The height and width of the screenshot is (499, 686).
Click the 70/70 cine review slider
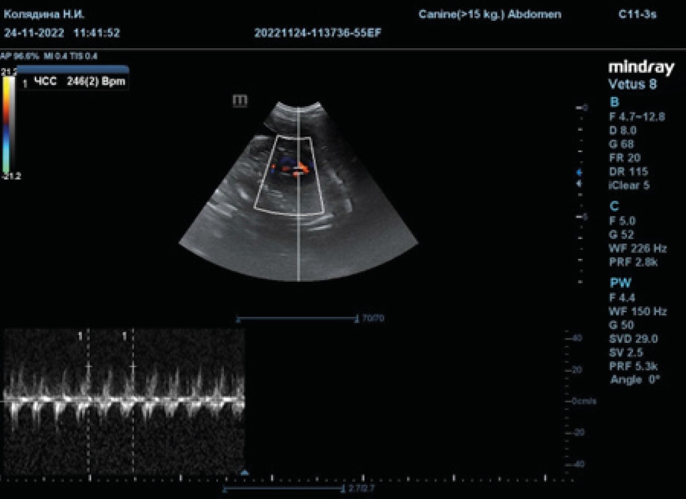point(297,318)
